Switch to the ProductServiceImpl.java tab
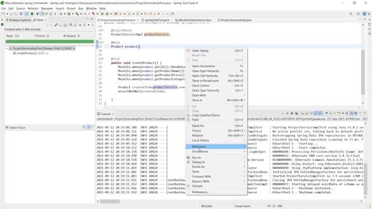372x209 pixels. [x=234, y=20]
